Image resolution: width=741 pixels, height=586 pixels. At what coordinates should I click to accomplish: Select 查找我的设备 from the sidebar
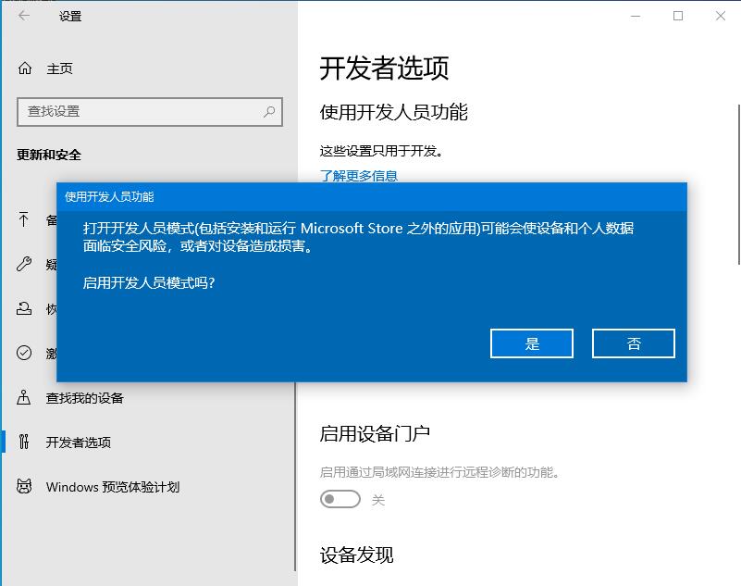tap(88, 397)
